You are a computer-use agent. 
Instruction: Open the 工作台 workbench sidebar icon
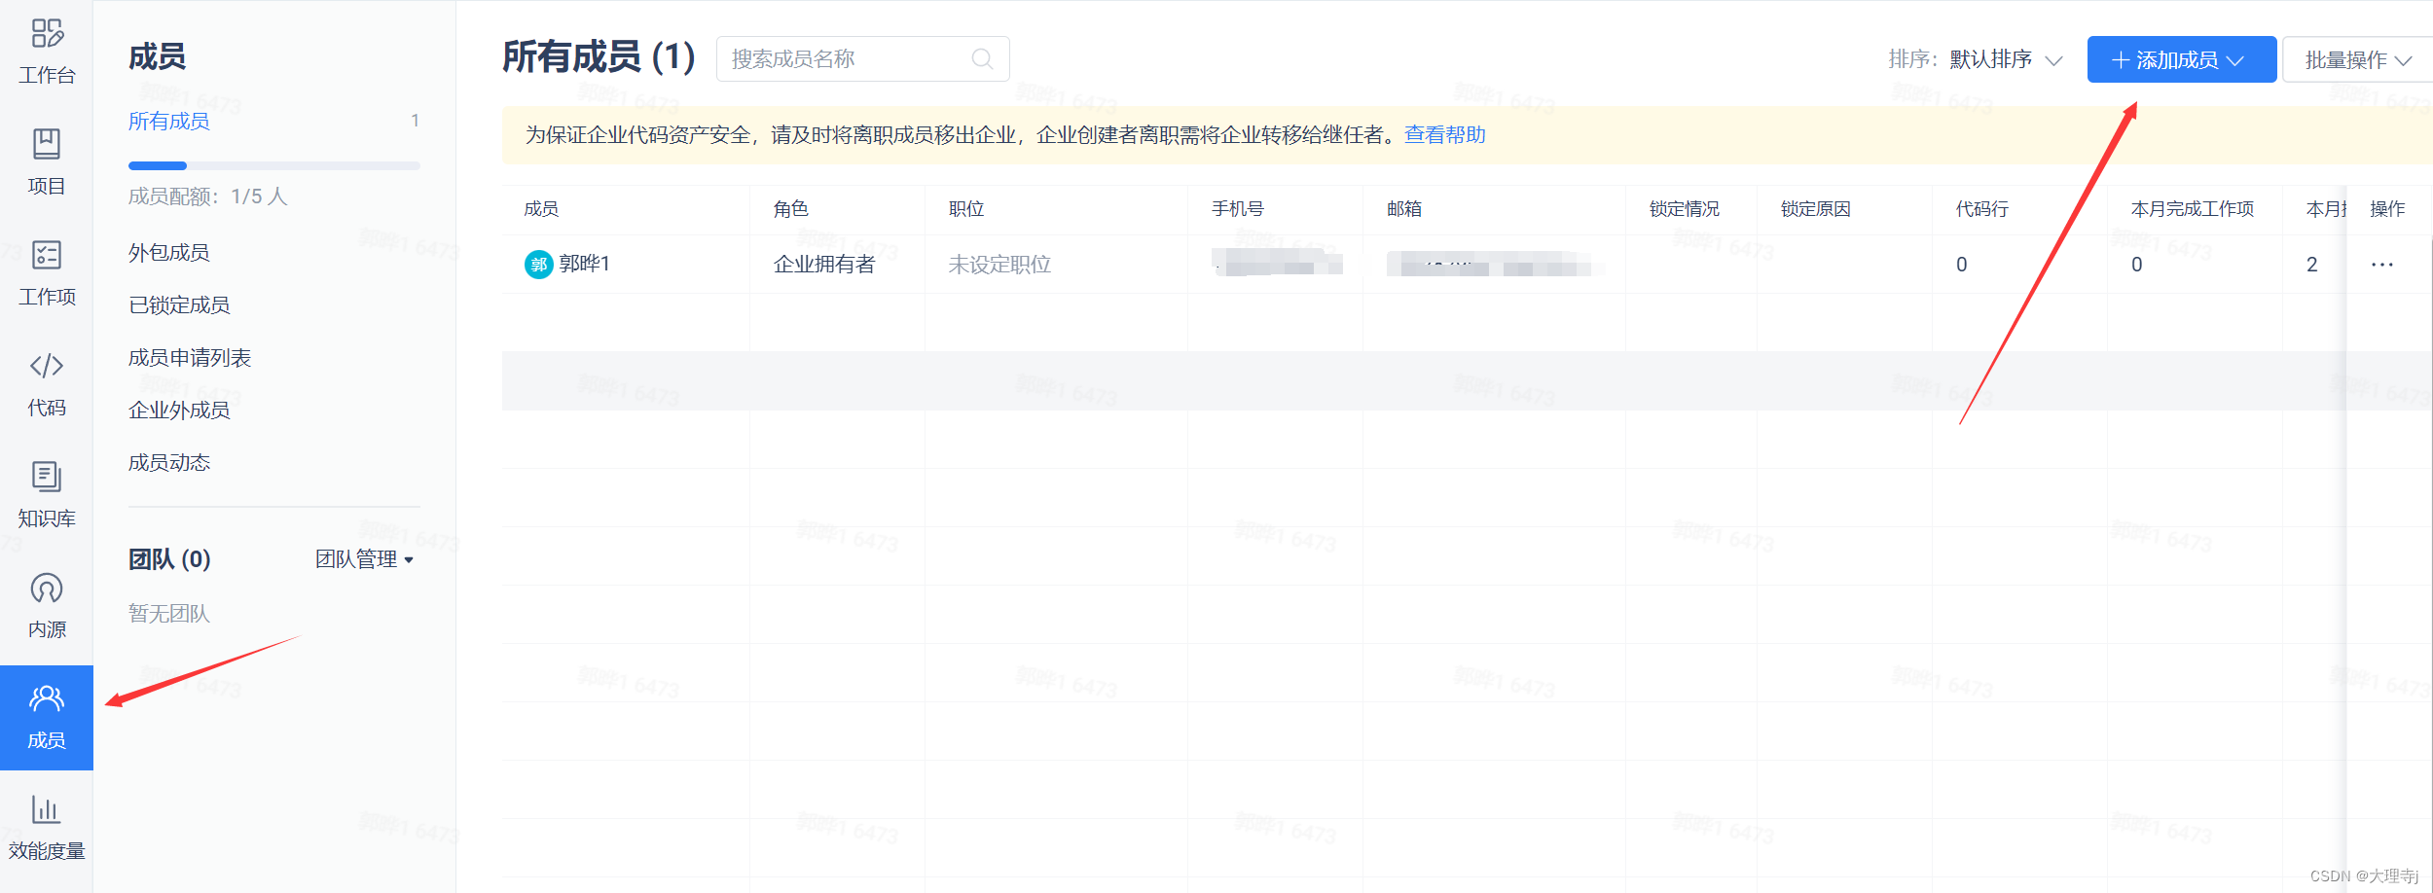(x=47, y=53)
